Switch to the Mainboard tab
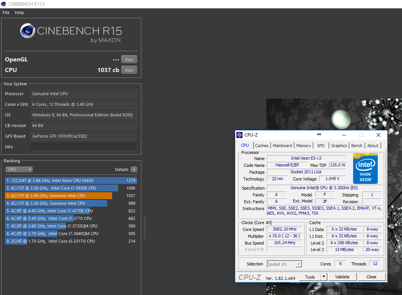This screenshot has width=402, height=295. (282, 146)
